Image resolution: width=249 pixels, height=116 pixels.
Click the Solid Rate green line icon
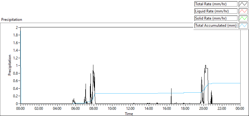pos(243,18)
